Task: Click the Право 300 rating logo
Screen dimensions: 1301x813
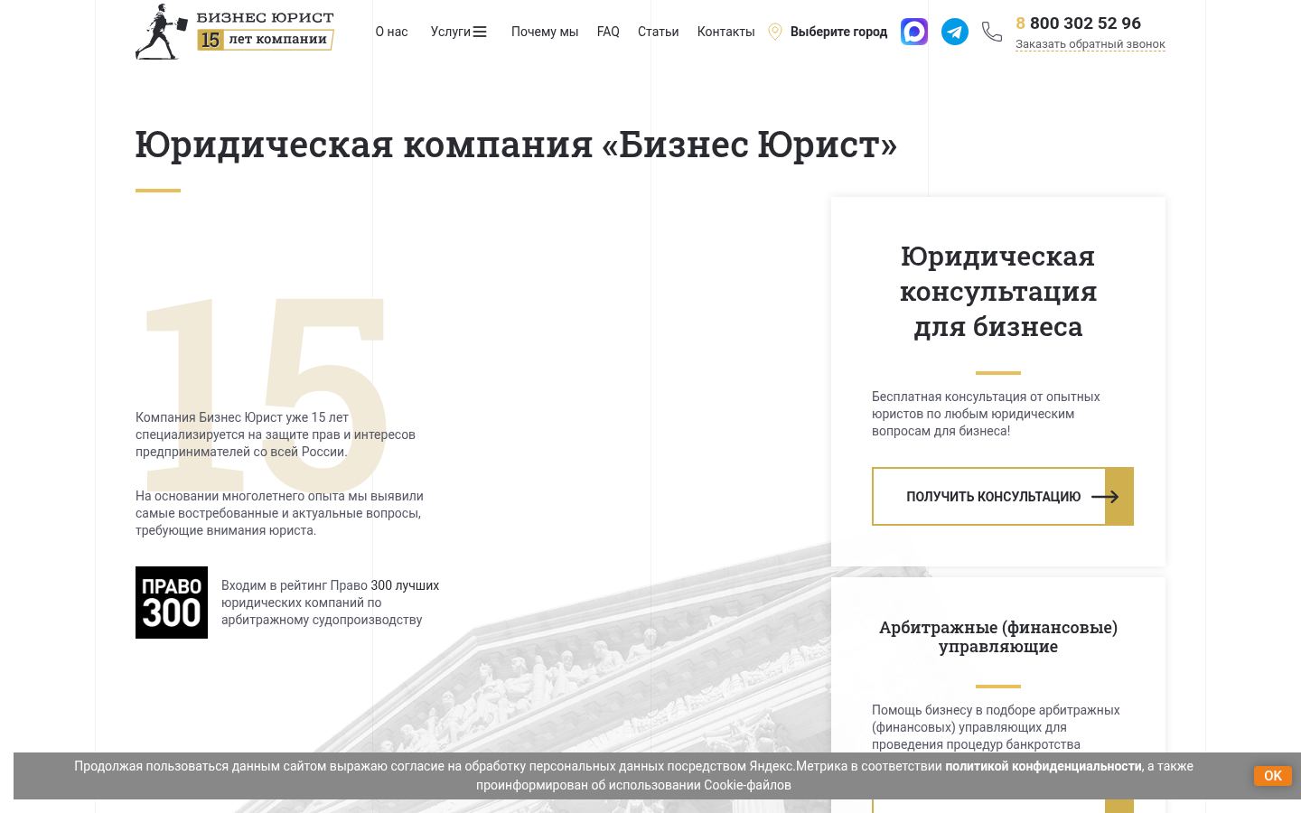Action: click(172, 603)
